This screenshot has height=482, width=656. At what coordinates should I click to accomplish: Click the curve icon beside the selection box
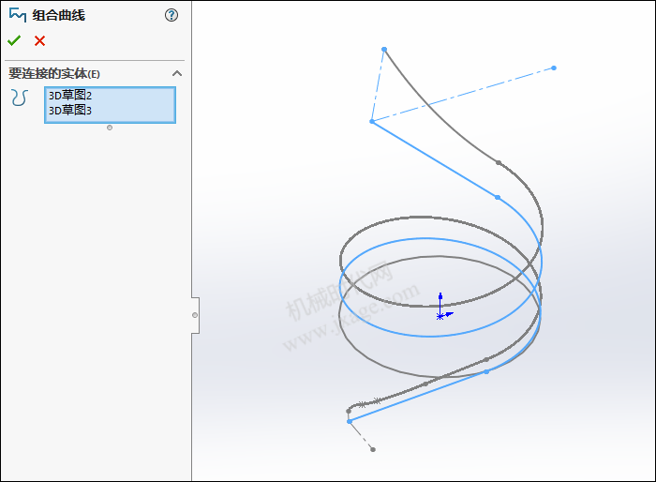[x=20, y=97]
